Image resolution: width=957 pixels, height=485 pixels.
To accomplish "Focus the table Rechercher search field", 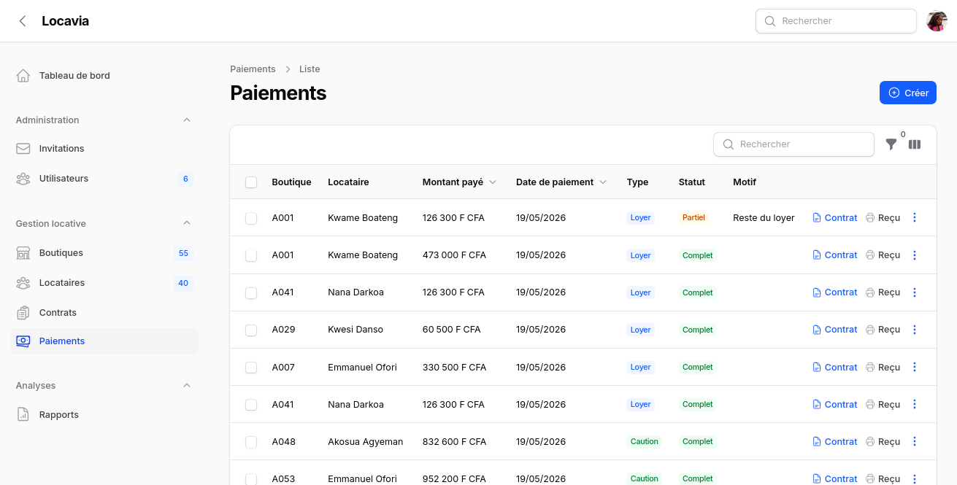I will 793,144.
